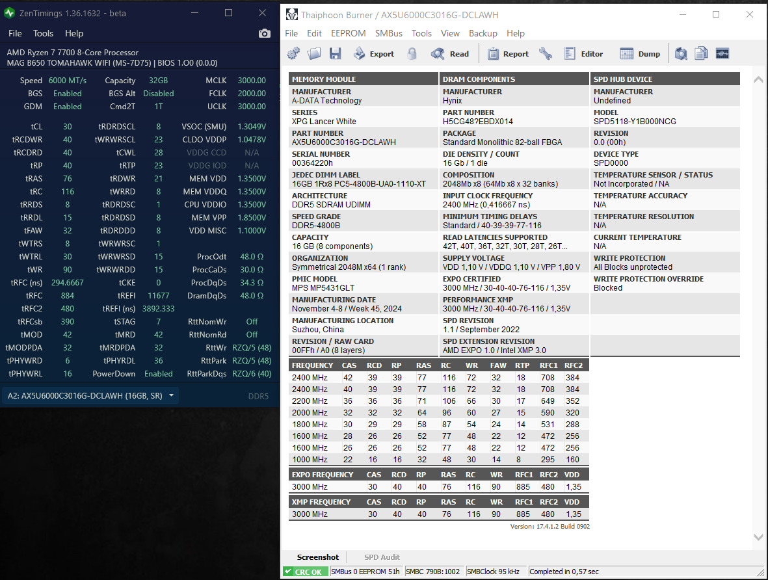The height and width of the screenshot is (580, 768).
Task: Click the scroll down arrow in Thaiphoon Burner
Action: tap(758, 537)
